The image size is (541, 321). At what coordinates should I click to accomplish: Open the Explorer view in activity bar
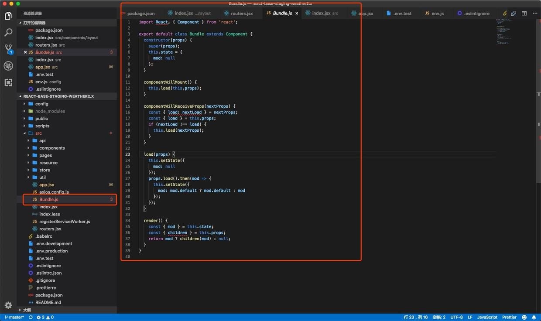[x=8, y=16]
